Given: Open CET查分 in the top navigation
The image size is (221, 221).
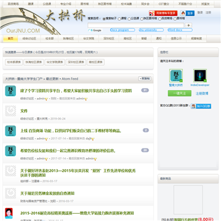Looking at the screenshot, I should pos(164,4).
